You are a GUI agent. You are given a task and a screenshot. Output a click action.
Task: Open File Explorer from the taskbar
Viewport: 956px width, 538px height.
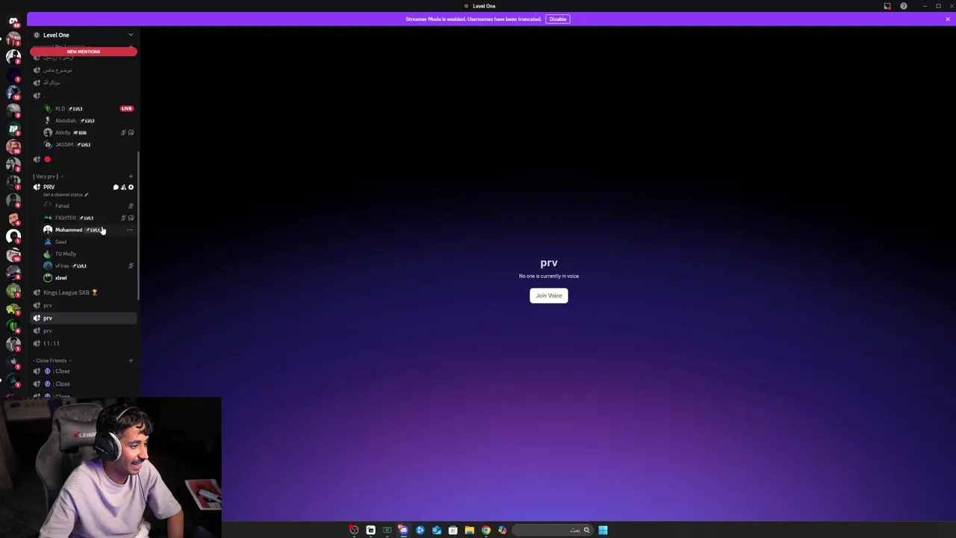tap(469, 530)
